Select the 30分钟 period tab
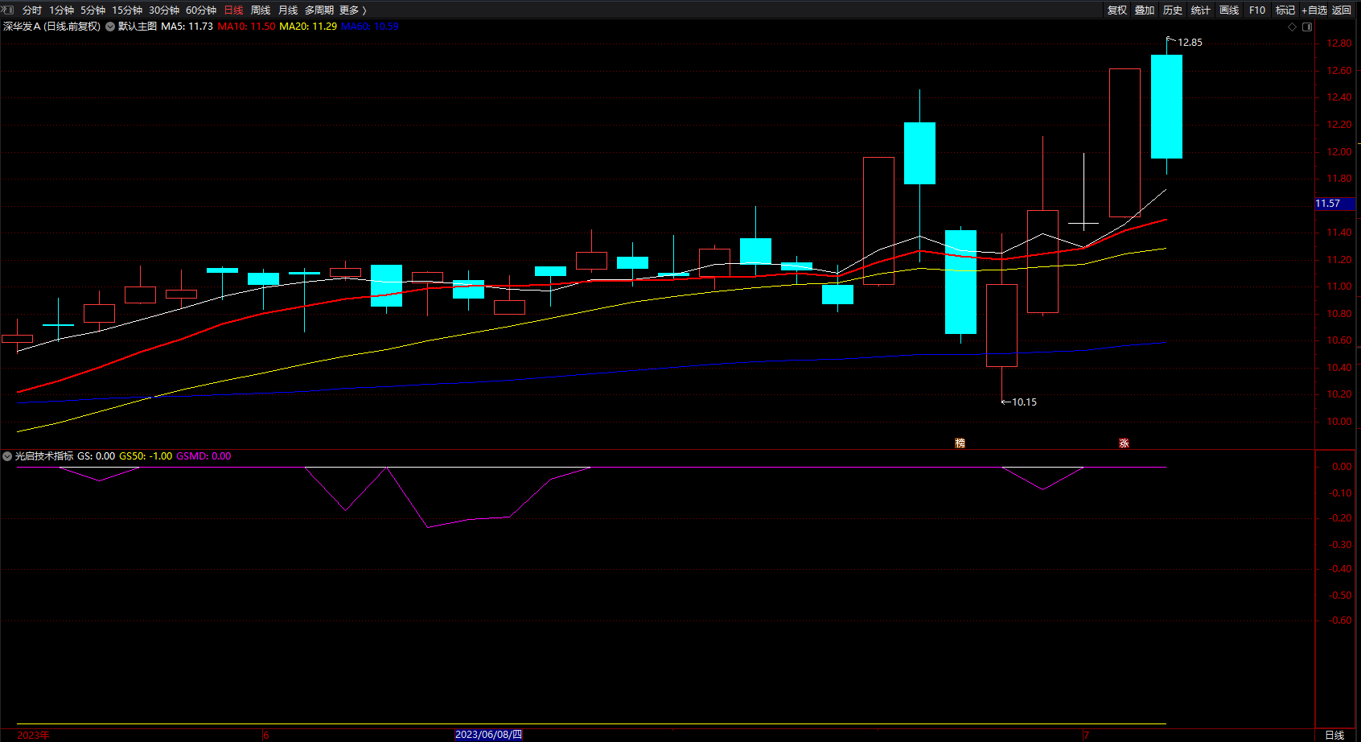Image resolution: width=1361 pixels, height=742 pixels. point(164,10)
